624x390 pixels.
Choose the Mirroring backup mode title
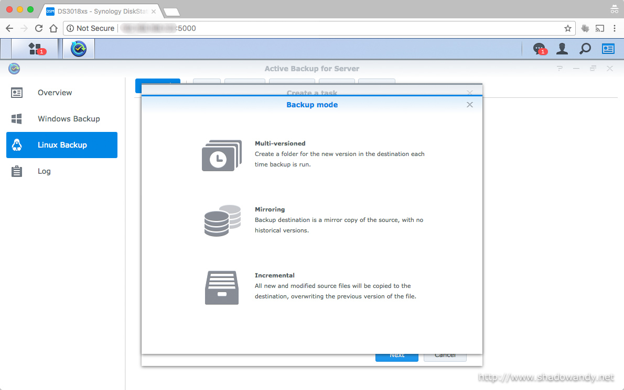point(270,209)
